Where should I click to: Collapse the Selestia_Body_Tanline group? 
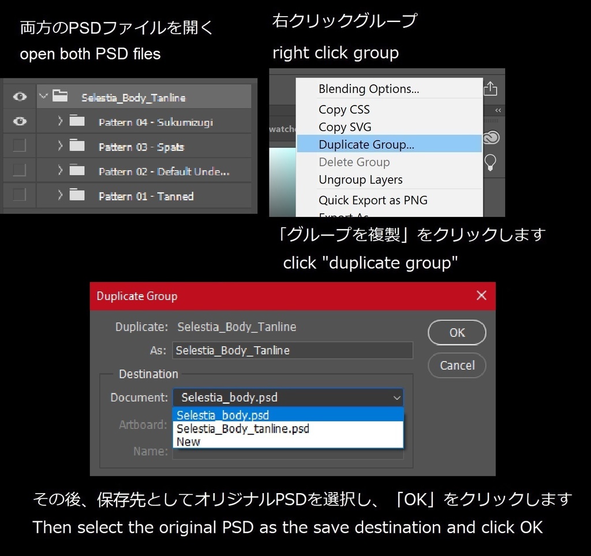tap(44, 96)
